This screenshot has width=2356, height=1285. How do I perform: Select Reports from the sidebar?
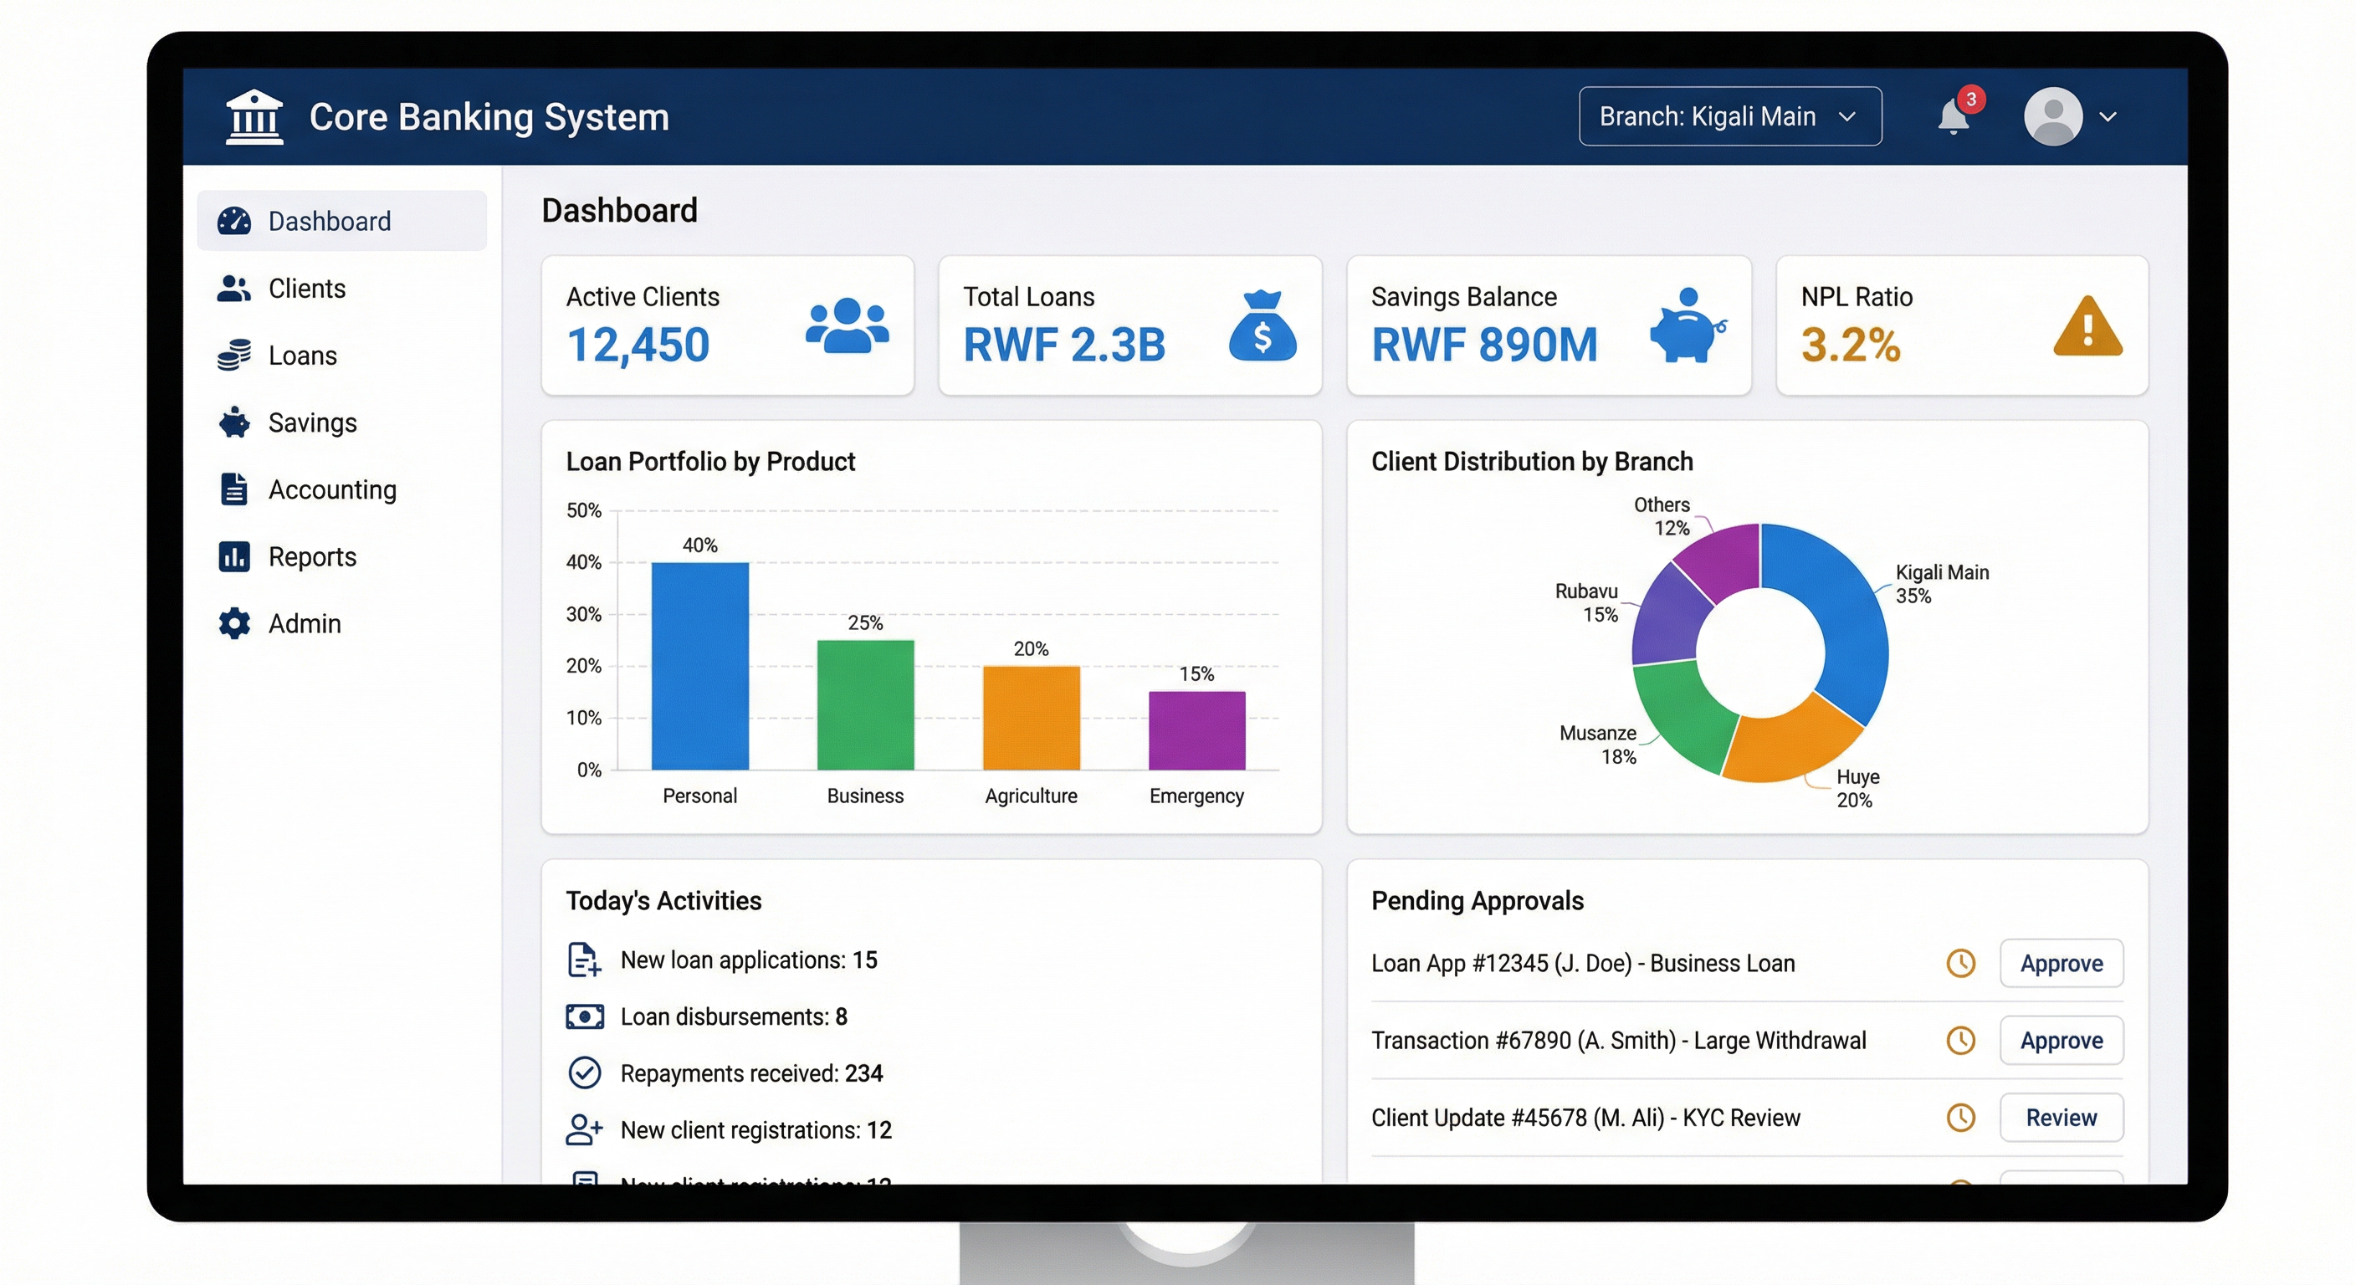(311, 557)
